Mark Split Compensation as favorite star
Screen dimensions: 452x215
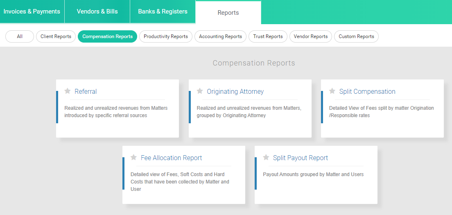(332, 91)
